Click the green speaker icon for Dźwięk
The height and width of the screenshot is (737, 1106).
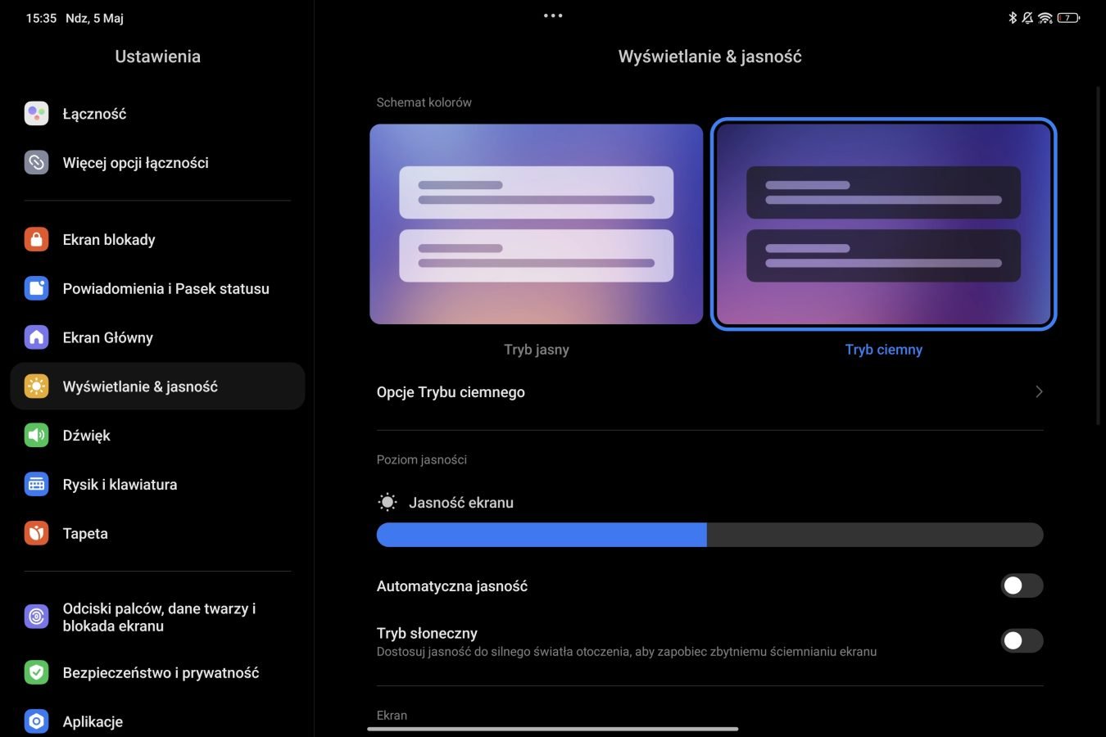pyautogui.click(x=36, y=436)
